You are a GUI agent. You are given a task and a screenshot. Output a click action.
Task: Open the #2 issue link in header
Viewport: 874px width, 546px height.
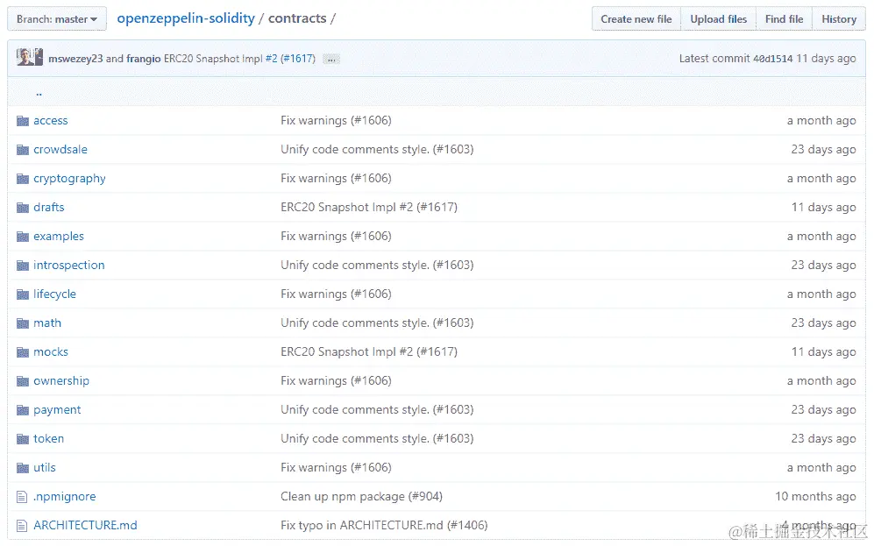click(x=271, y=59)
